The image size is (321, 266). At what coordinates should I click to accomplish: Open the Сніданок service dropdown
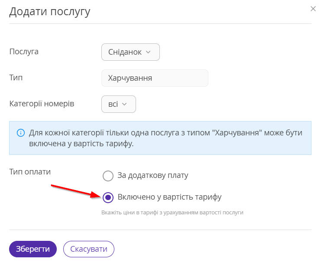130,52
